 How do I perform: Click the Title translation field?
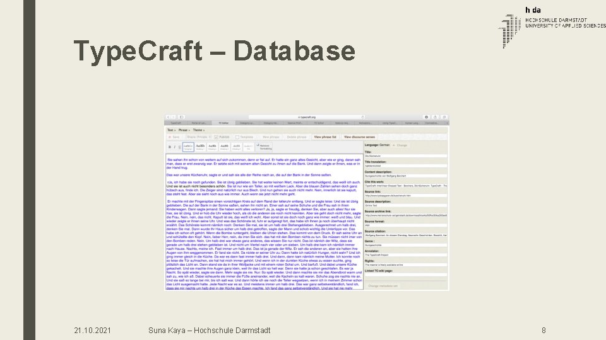point(406,166)
